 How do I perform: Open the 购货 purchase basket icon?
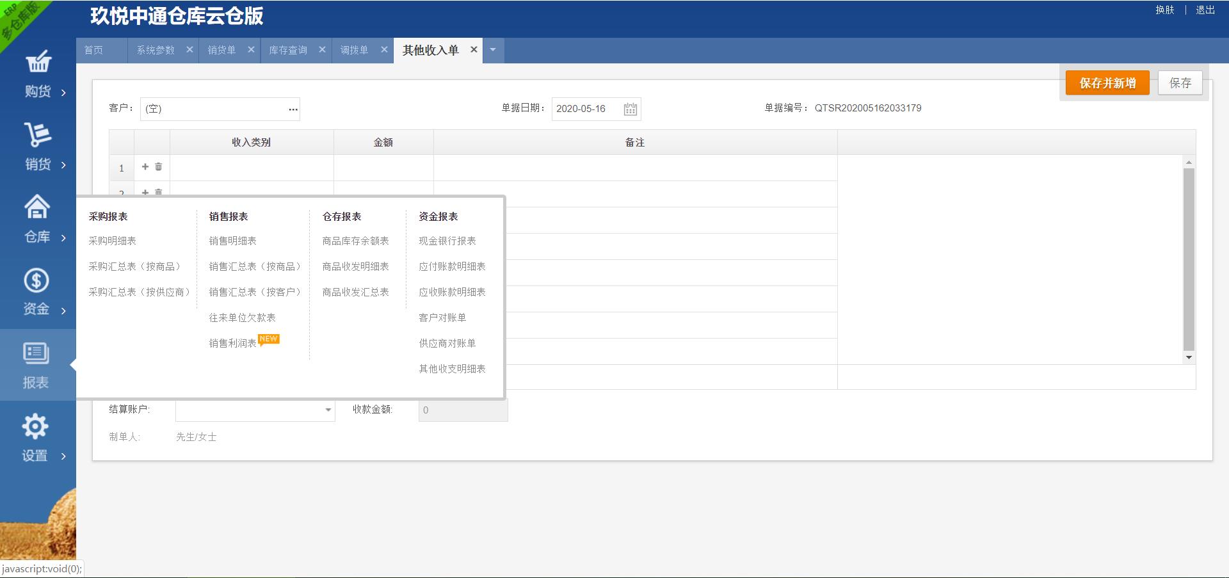pos(38,61)
